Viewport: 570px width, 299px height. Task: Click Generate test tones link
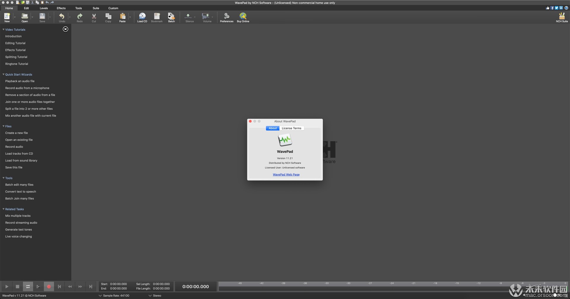coord(18,230)
